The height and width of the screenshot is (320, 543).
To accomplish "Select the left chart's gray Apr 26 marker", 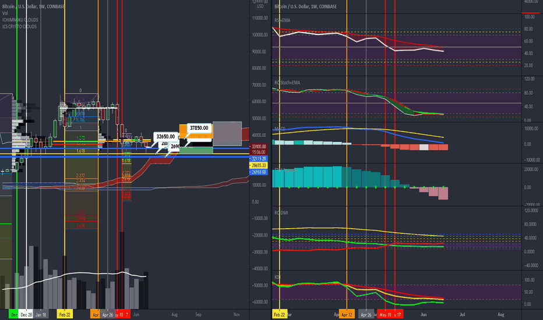I will (x=107, y=314).
